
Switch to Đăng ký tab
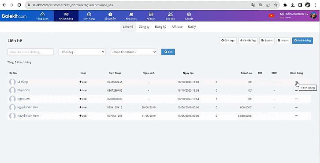pyautogui.click(x=160, y=27)
